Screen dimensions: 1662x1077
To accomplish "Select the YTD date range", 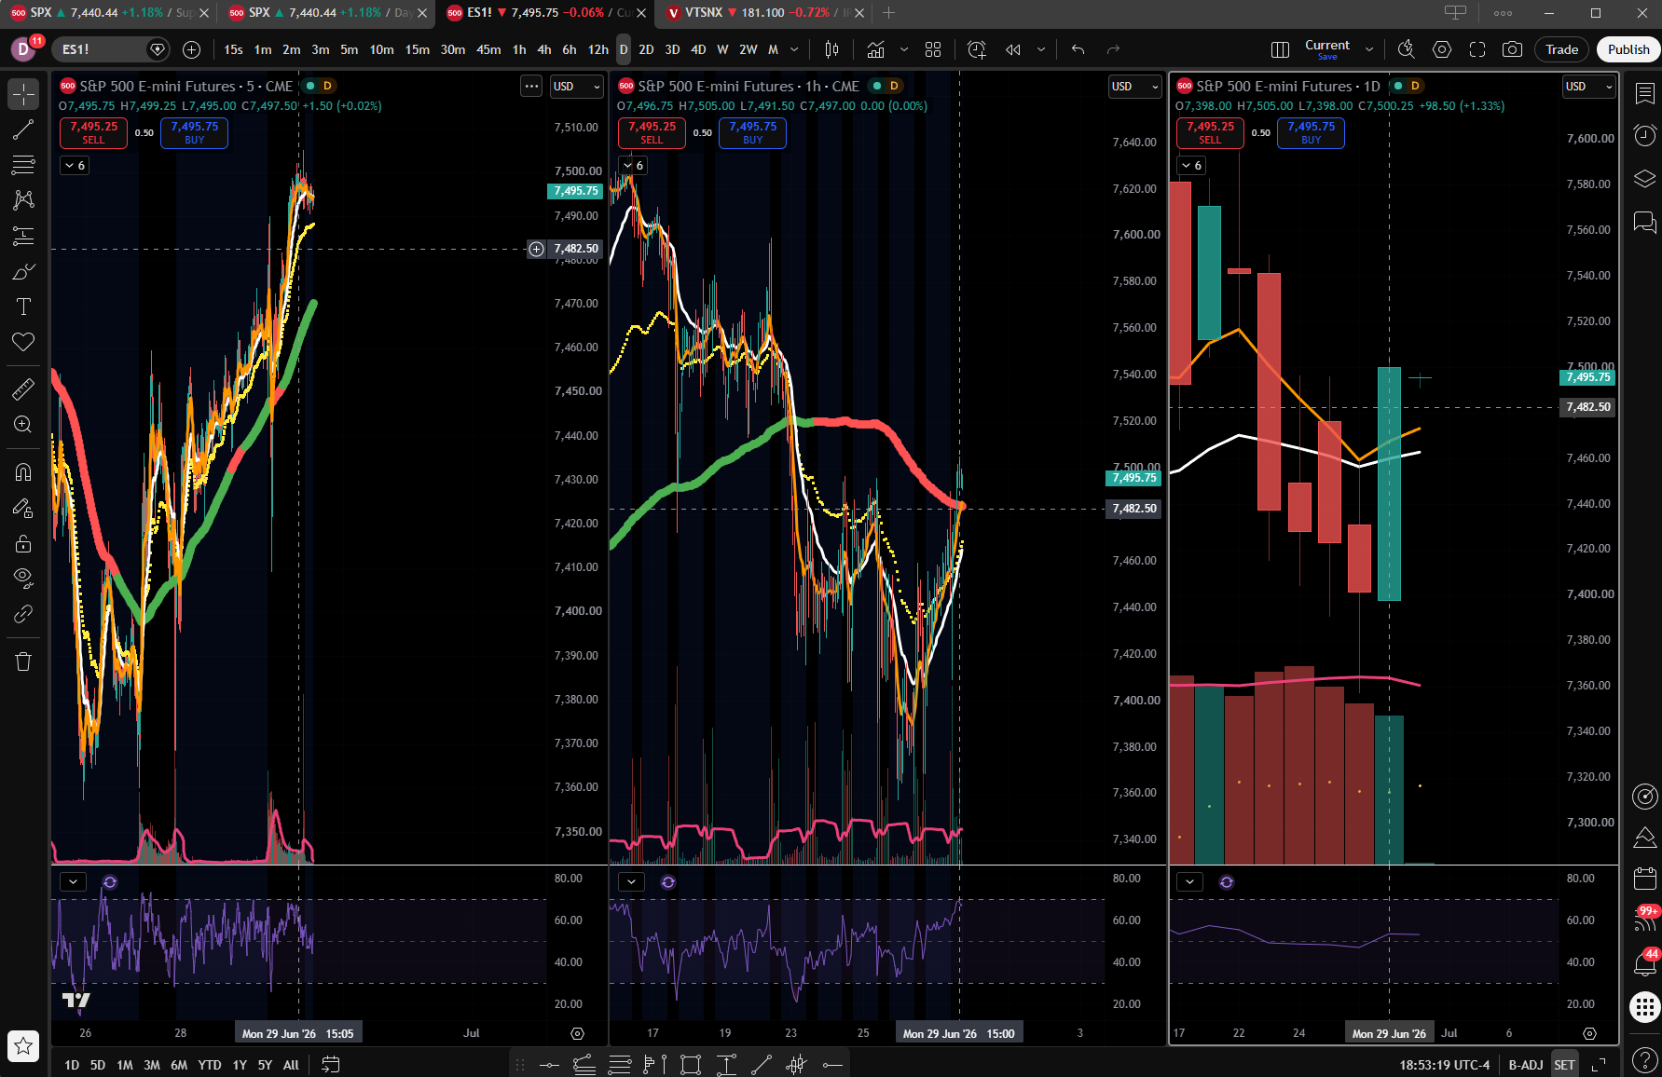I will pyautogui.click(x=210, y=1065).
